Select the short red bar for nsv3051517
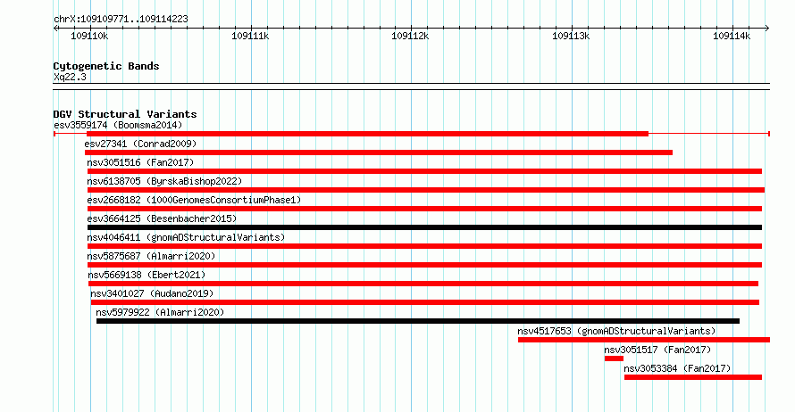 coord(614,358)
